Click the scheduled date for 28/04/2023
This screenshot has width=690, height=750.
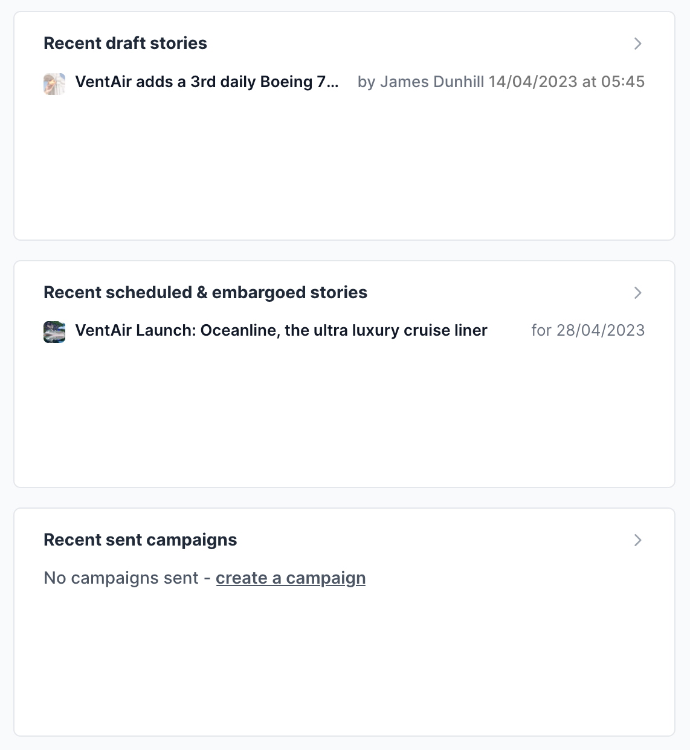tap(588, 330)
